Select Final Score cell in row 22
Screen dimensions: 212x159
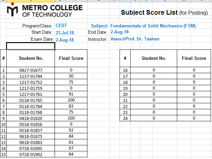click(x=194, y=106)
